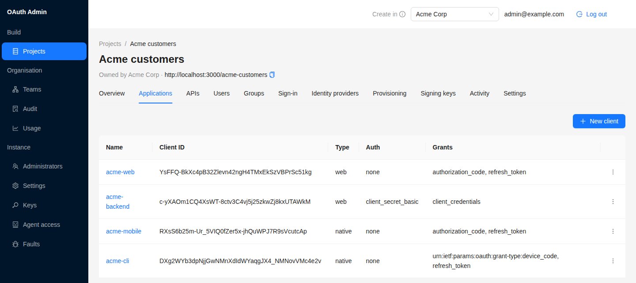Copy the project URL with copy icon

tap(272, 75)
